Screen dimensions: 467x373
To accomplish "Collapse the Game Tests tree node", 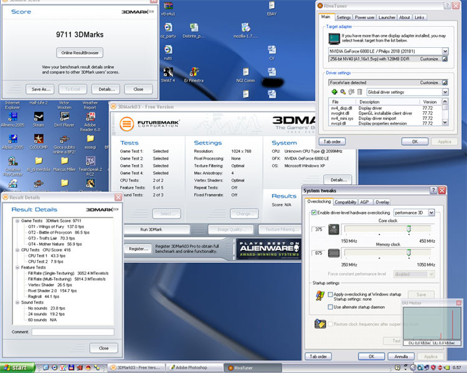I will [17, 221].
